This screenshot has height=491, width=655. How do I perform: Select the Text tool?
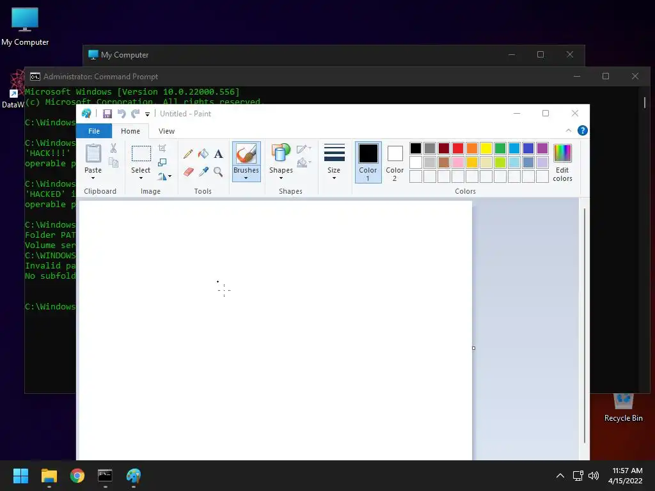[218, 154]
